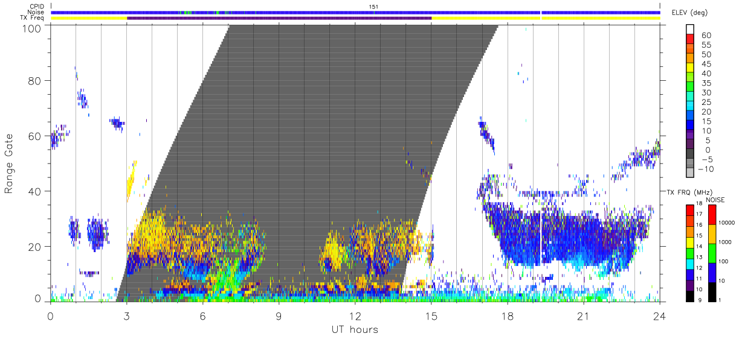This screenshot has width=742, height=342.
Task: Click the UT hours axis title
Action: (354, 330)
